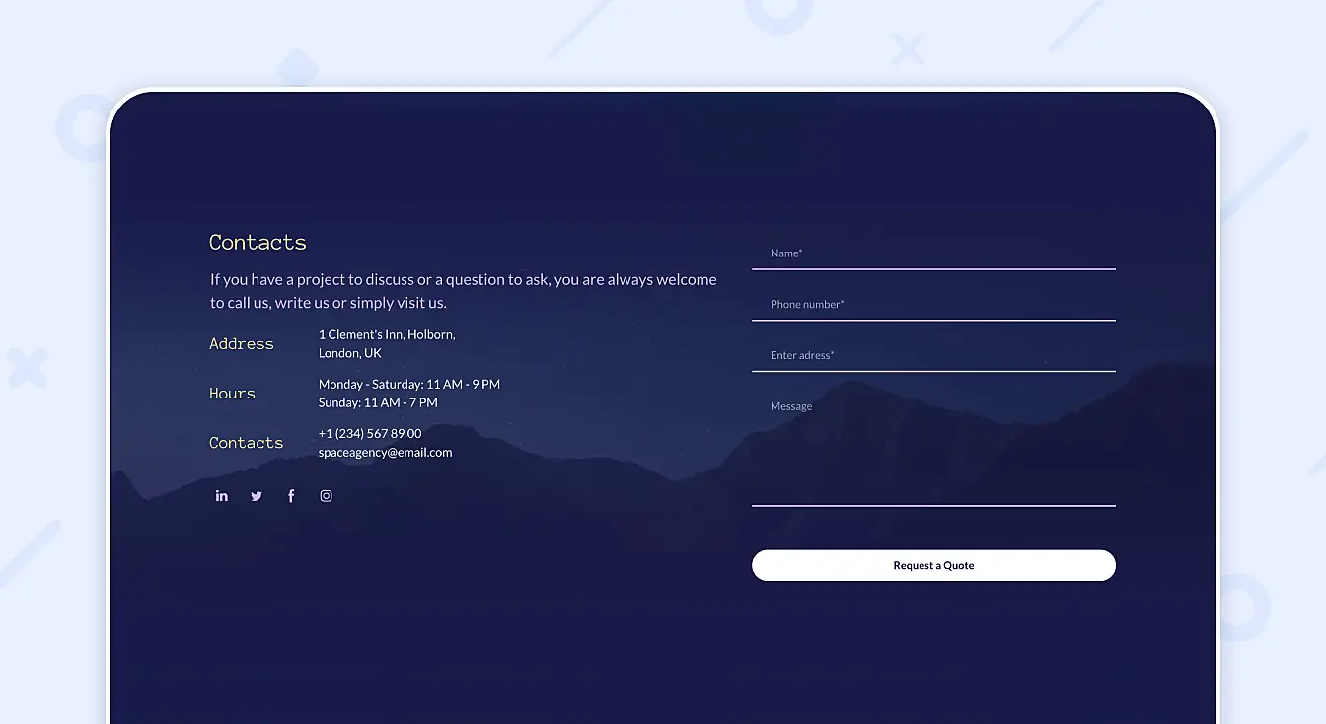This screenshot has width=1326, height=724.
Task: Click the rightmost social media icon
Action: pyautogui.click(x=326, y=495)
